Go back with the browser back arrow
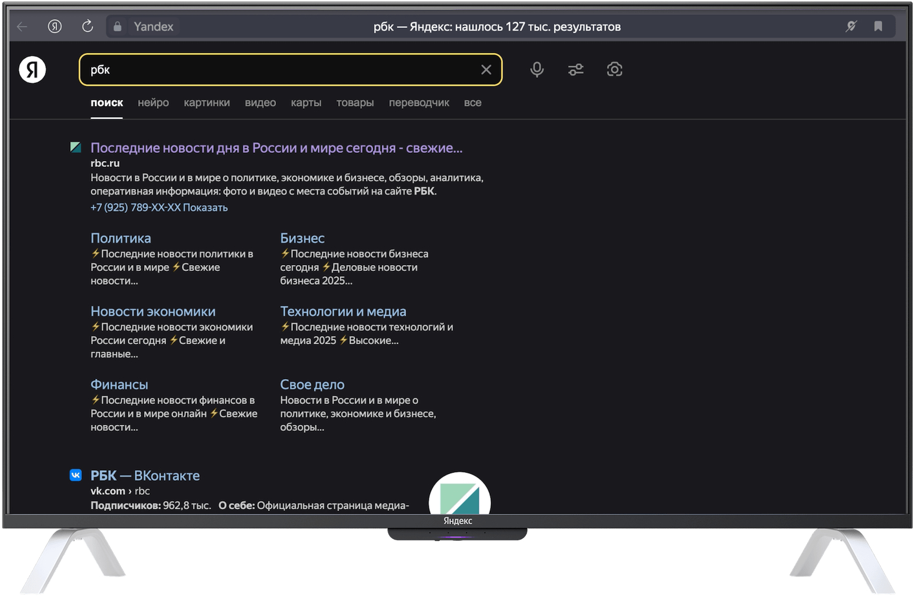This screenshot has width=914, height=597. click(x=22, y=27)
